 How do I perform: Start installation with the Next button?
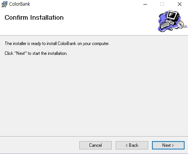pos(168,145)
